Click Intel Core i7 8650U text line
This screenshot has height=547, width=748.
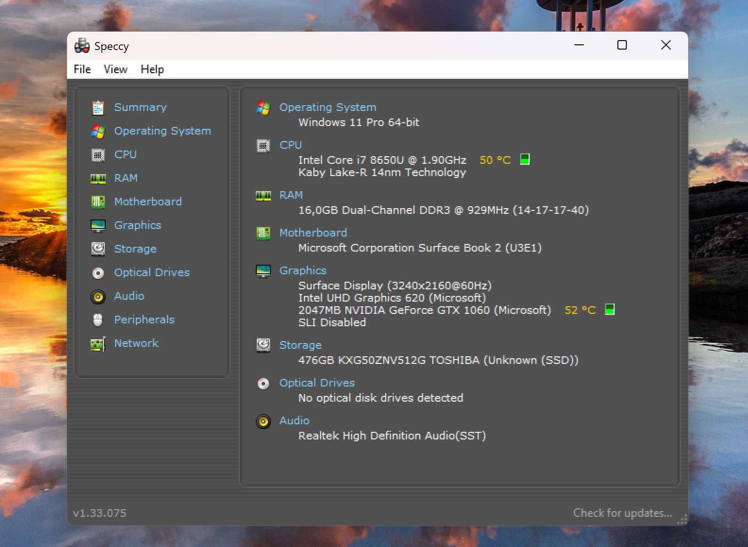382,160
